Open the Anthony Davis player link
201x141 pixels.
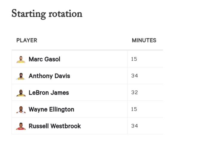(x=49, y=76)
